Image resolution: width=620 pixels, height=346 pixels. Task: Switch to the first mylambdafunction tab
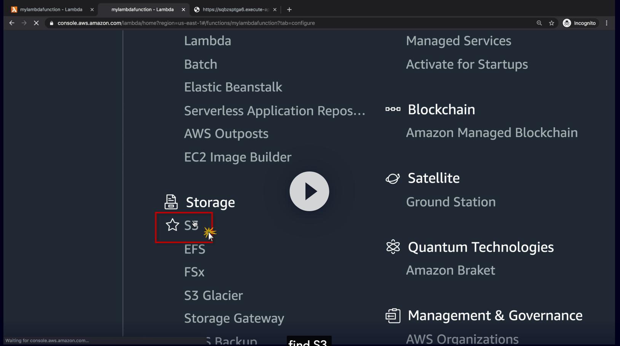51,10
